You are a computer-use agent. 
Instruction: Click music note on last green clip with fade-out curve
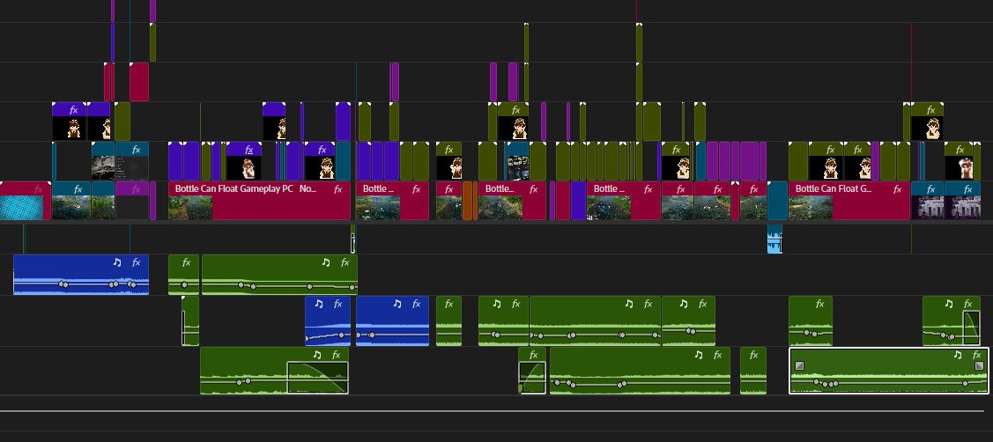[x=949, y=304]
